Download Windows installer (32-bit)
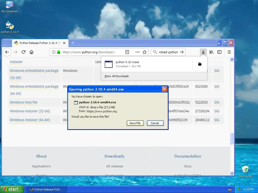258x193 pixels. 30,111
